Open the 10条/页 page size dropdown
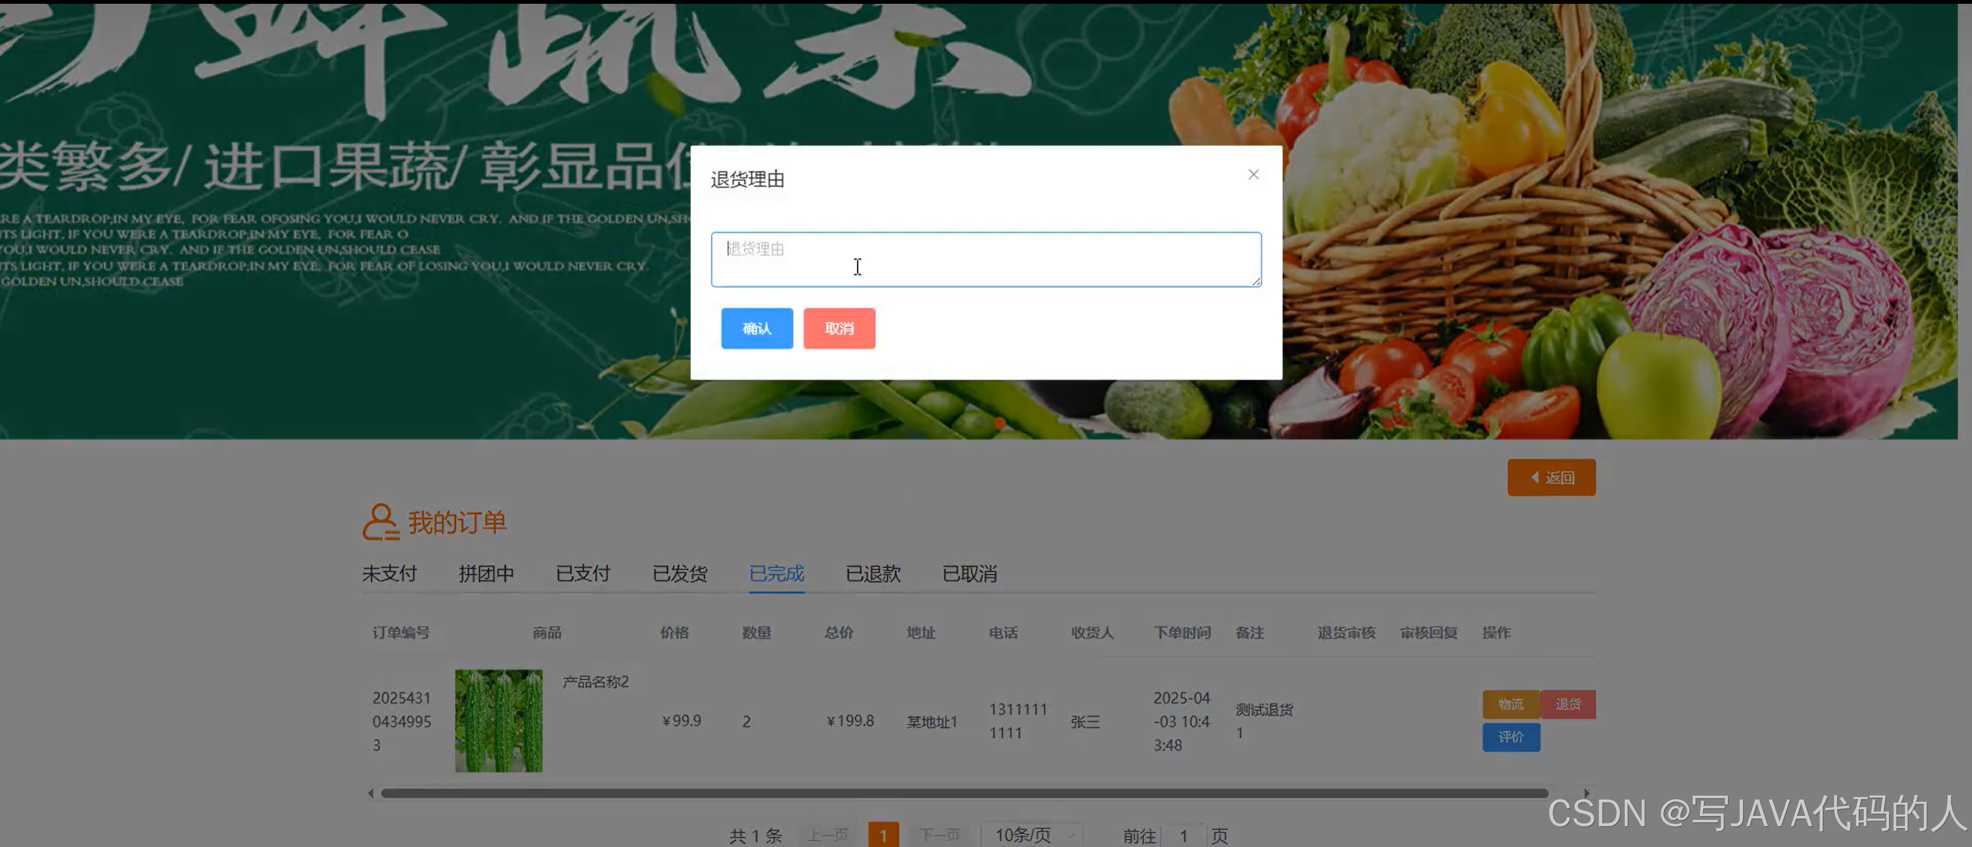Screen dimensions: 1972x847 [x=1026, y=835]
